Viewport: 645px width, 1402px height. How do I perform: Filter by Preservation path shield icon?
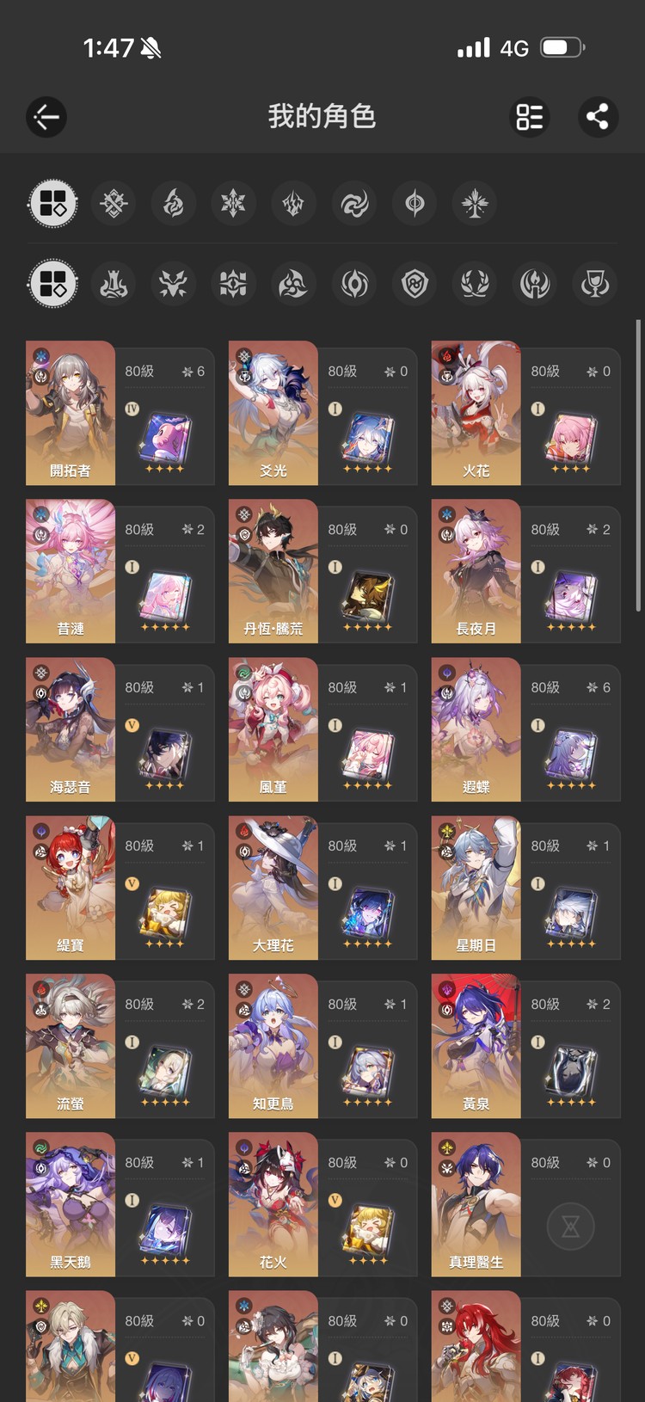[x=415, y=284]
